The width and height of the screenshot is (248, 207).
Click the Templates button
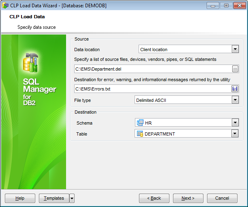coord(54,198)
